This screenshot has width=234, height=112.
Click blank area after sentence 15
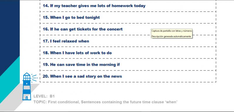pos(157,17)
